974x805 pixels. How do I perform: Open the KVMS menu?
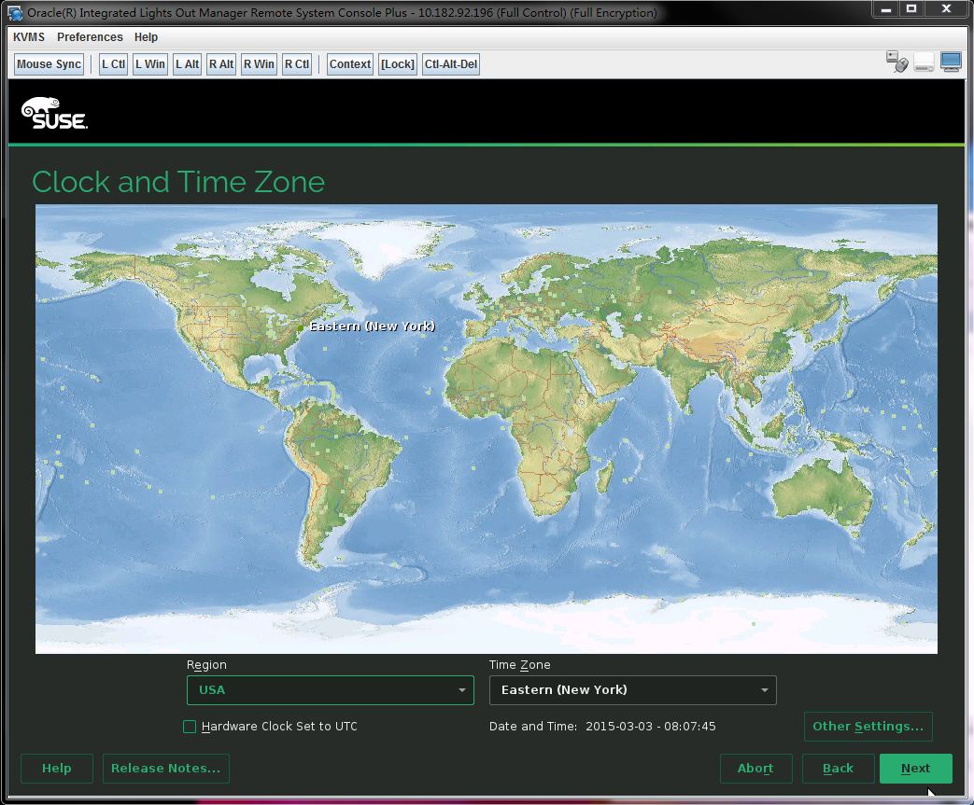pos(27,37)
